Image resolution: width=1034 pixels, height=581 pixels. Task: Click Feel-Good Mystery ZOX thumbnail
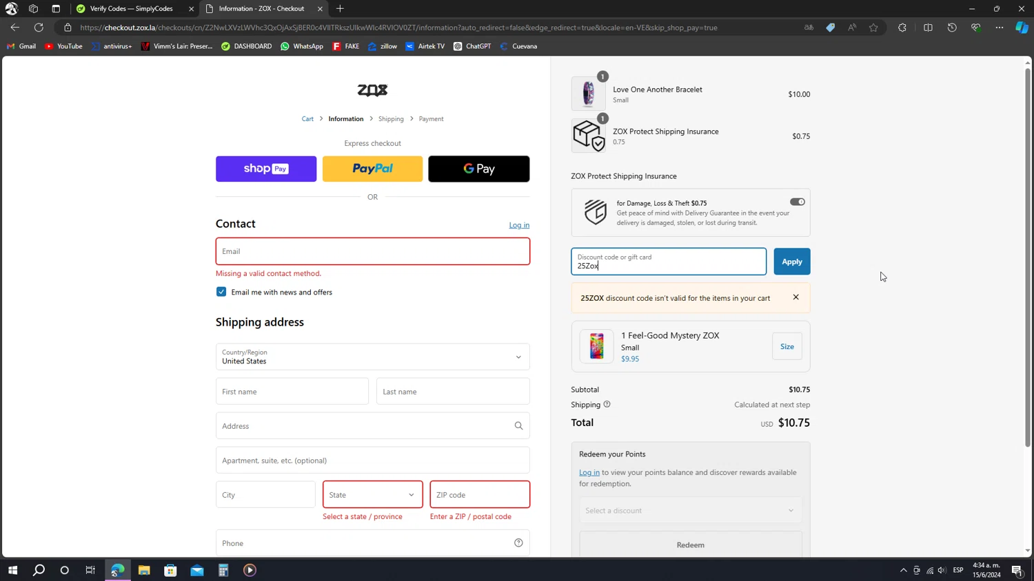pos(596,346)
